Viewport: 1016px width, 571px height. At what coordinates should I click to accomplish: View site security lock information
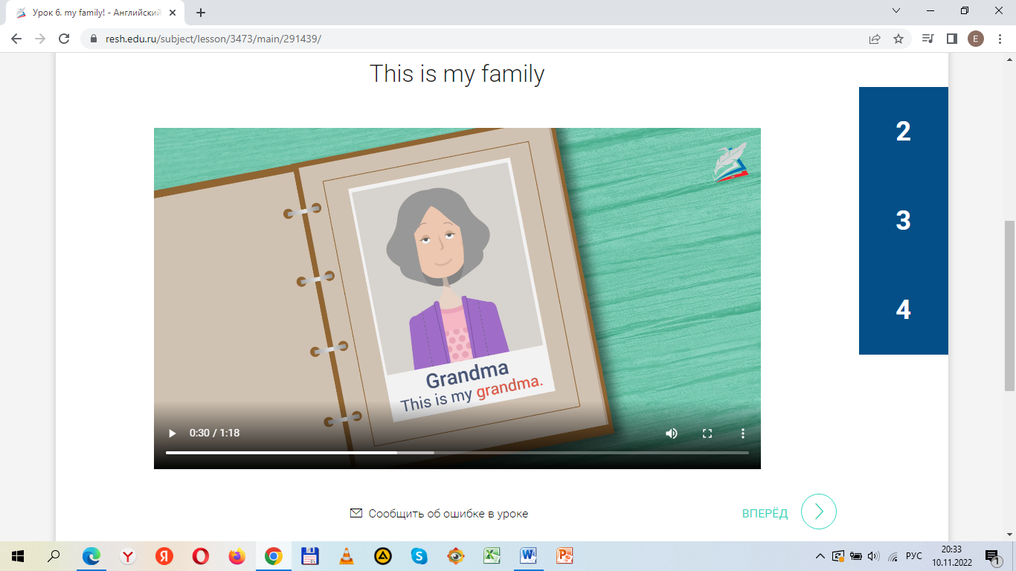93,39
